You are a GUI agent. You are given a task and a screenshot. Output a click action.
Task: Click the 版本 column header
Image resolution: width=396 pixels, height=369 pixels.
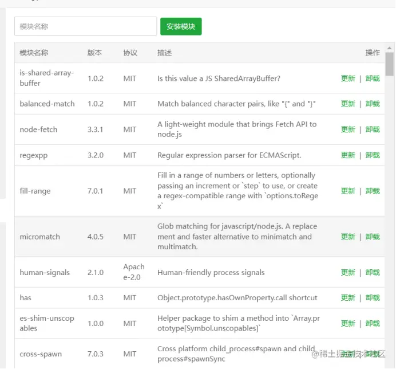pyautogui.click(x=94, y=53)
